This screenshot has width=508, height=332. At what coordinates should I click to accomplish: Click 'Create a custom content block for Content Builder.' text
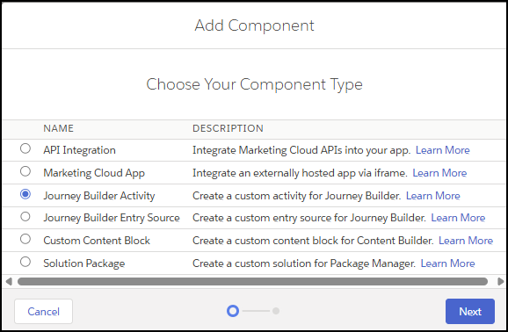coord(313,241)
